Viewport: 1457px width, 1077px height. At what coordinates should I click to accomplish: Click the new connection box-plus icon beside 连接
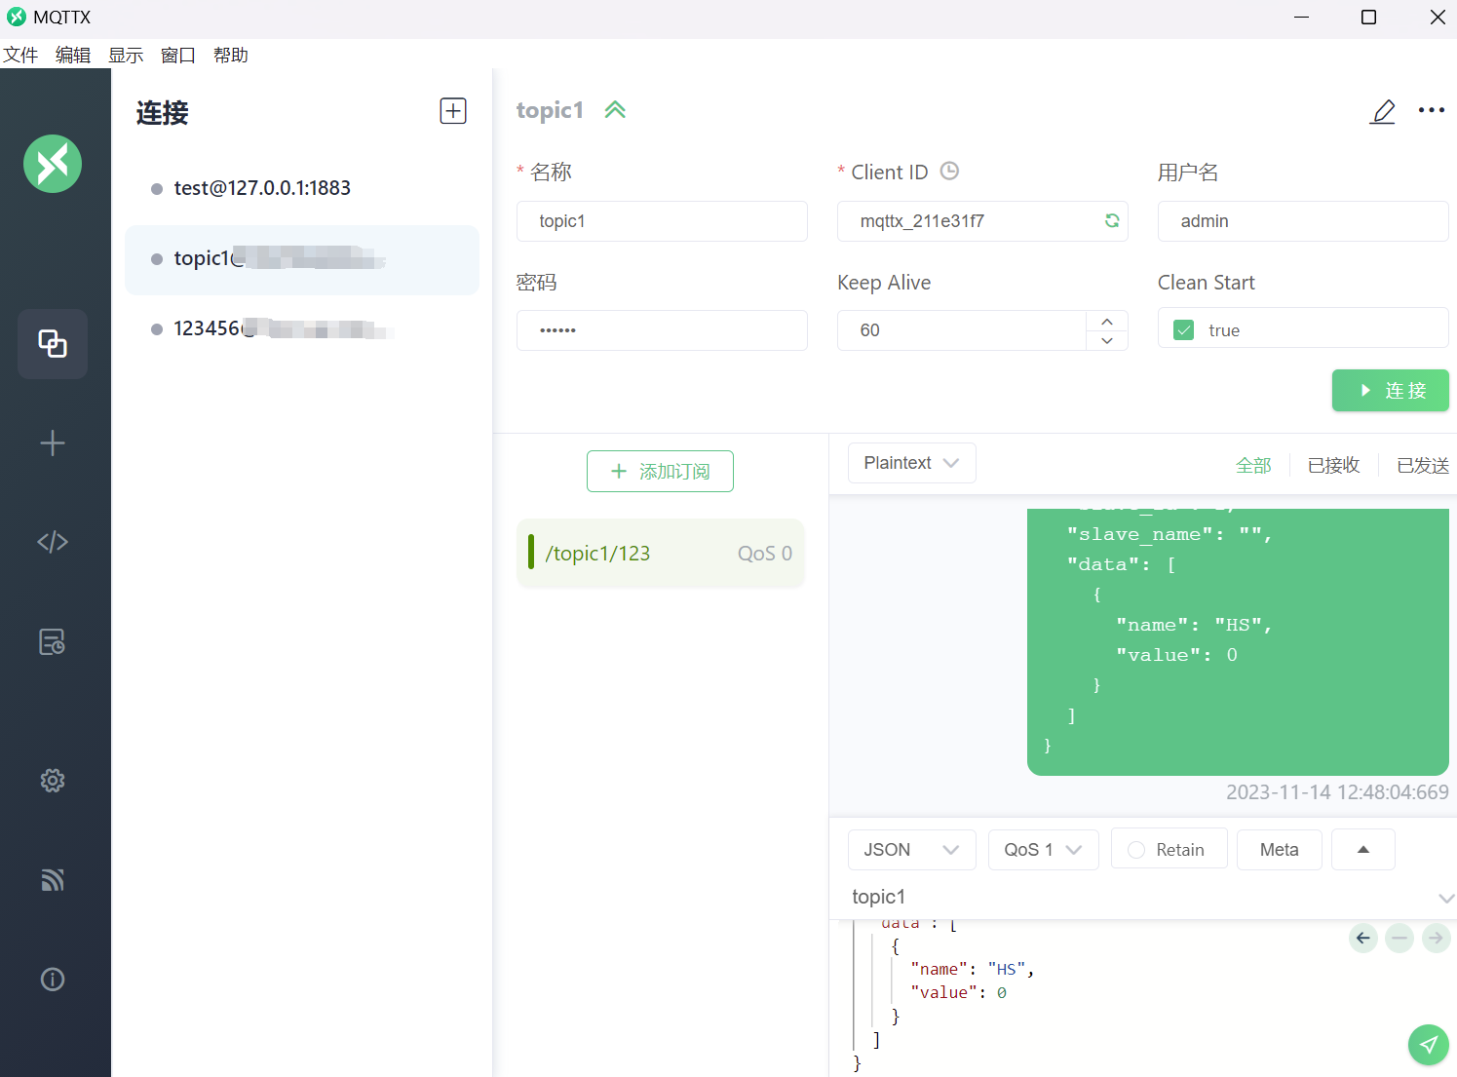coord(453,111)
